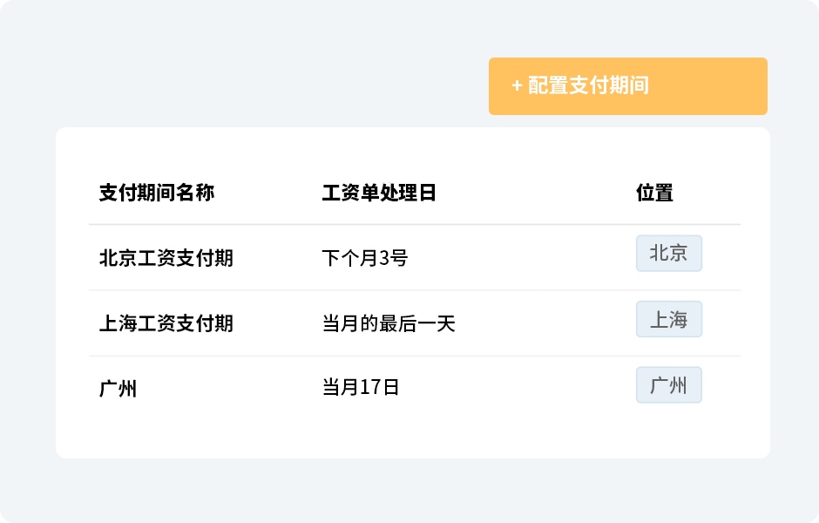Screen dimensions: 819x523
Task: Click the 工资单处理日 column header
Action: (x=379, y=193)
